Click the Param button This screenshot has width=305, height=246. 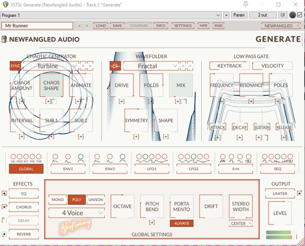pyautogui.click(x=239, y=15)
